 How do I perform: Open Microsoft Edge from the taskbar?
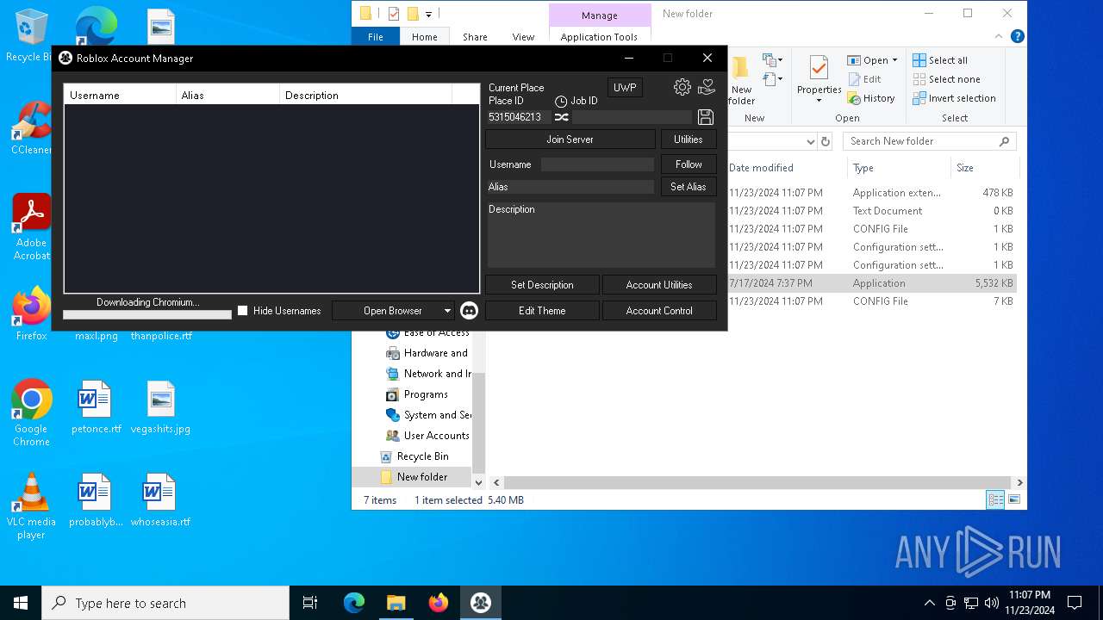coord(354,603)
